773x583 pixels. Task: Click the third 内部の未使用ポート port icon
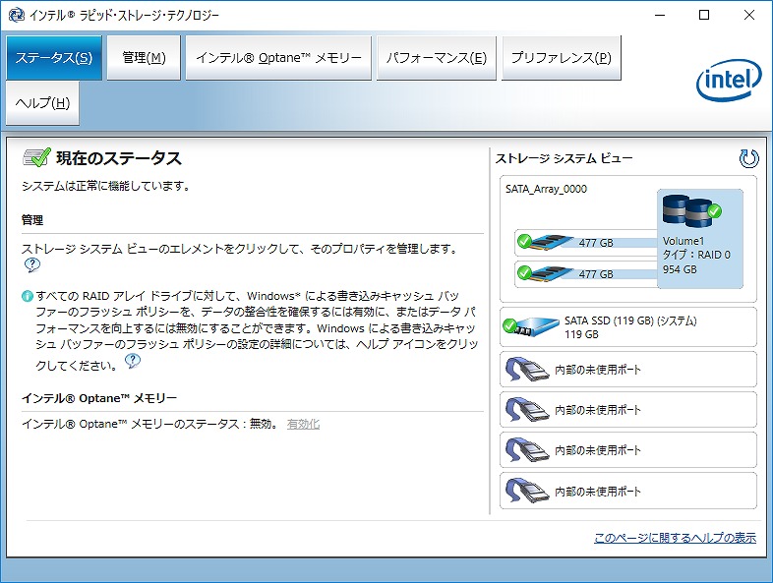click(526, 450)
